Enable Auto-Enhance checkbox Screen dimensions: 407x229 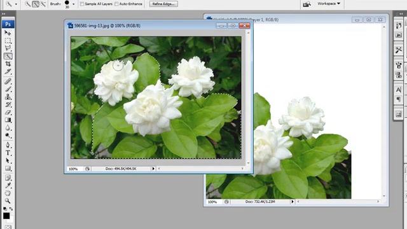tap(116, 4)
